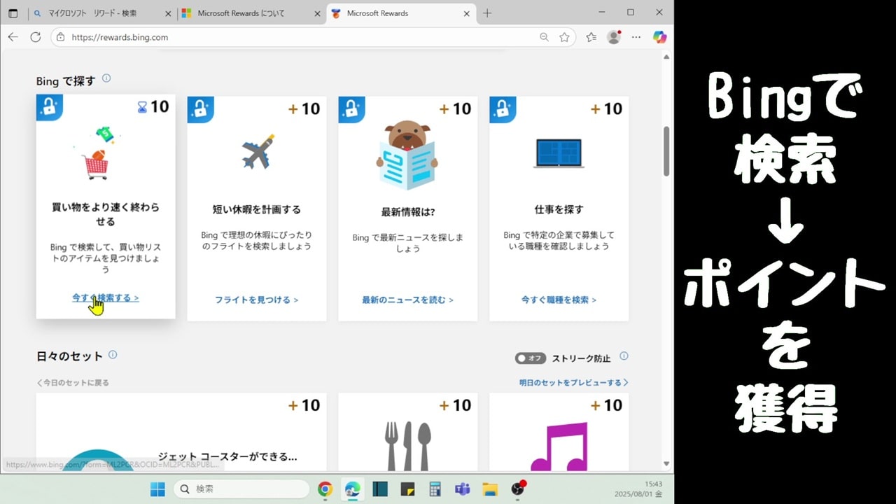Open the music note daily card
Screen dimensions: 896x504
pyautogui.click(x=559, y=432)
